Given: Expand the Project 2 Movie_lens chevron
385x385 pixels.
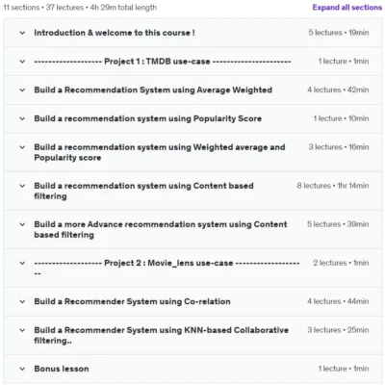Looking at the screenshot, I should coord(22,263).
